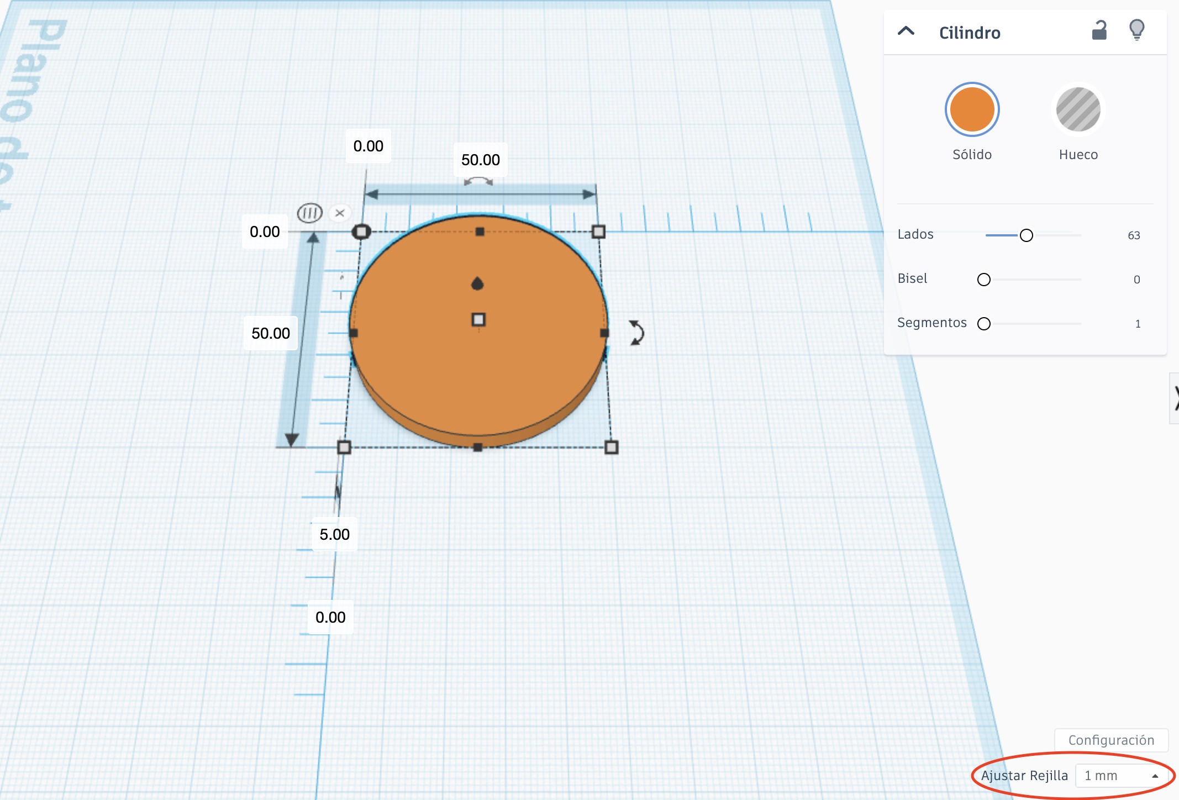Open the Configuración button
1179x800 pixels.
[x=1110, y=740]
